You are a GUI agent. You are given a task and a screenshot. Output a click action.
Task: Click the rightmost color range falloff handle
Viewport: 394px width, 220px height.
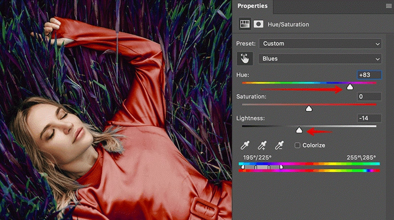pyautogui.click(x=281, y=167)
